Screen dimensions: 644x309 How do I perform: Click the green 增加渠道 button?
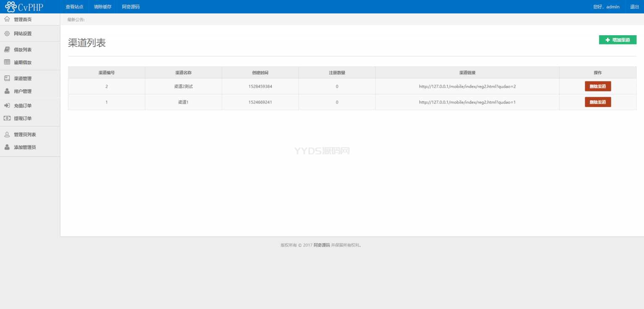tap(617, 39)
